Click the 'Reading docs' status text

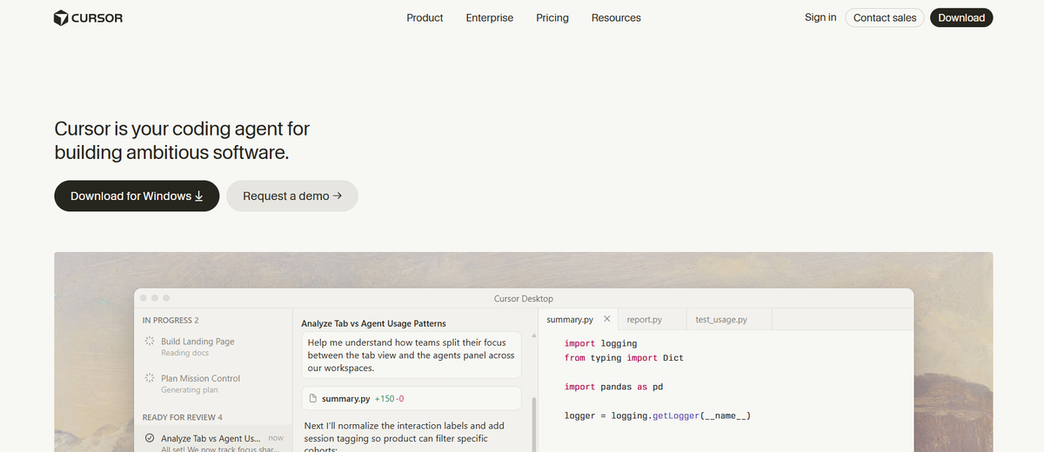184,353
